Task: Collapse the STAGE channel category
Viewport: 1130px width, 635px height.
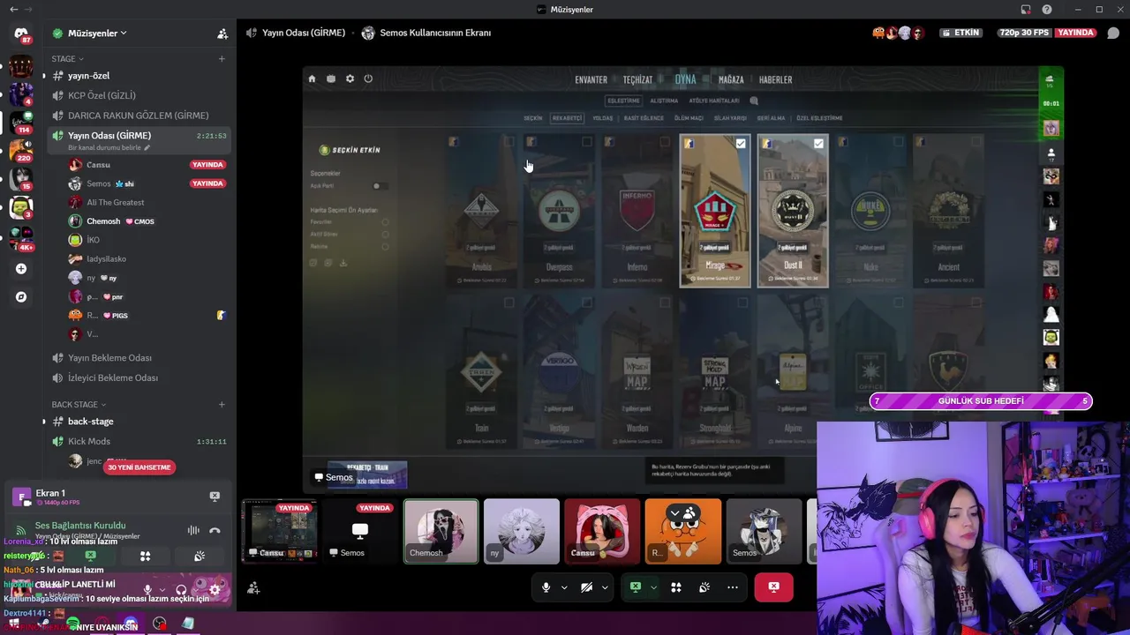Action: 68,59
